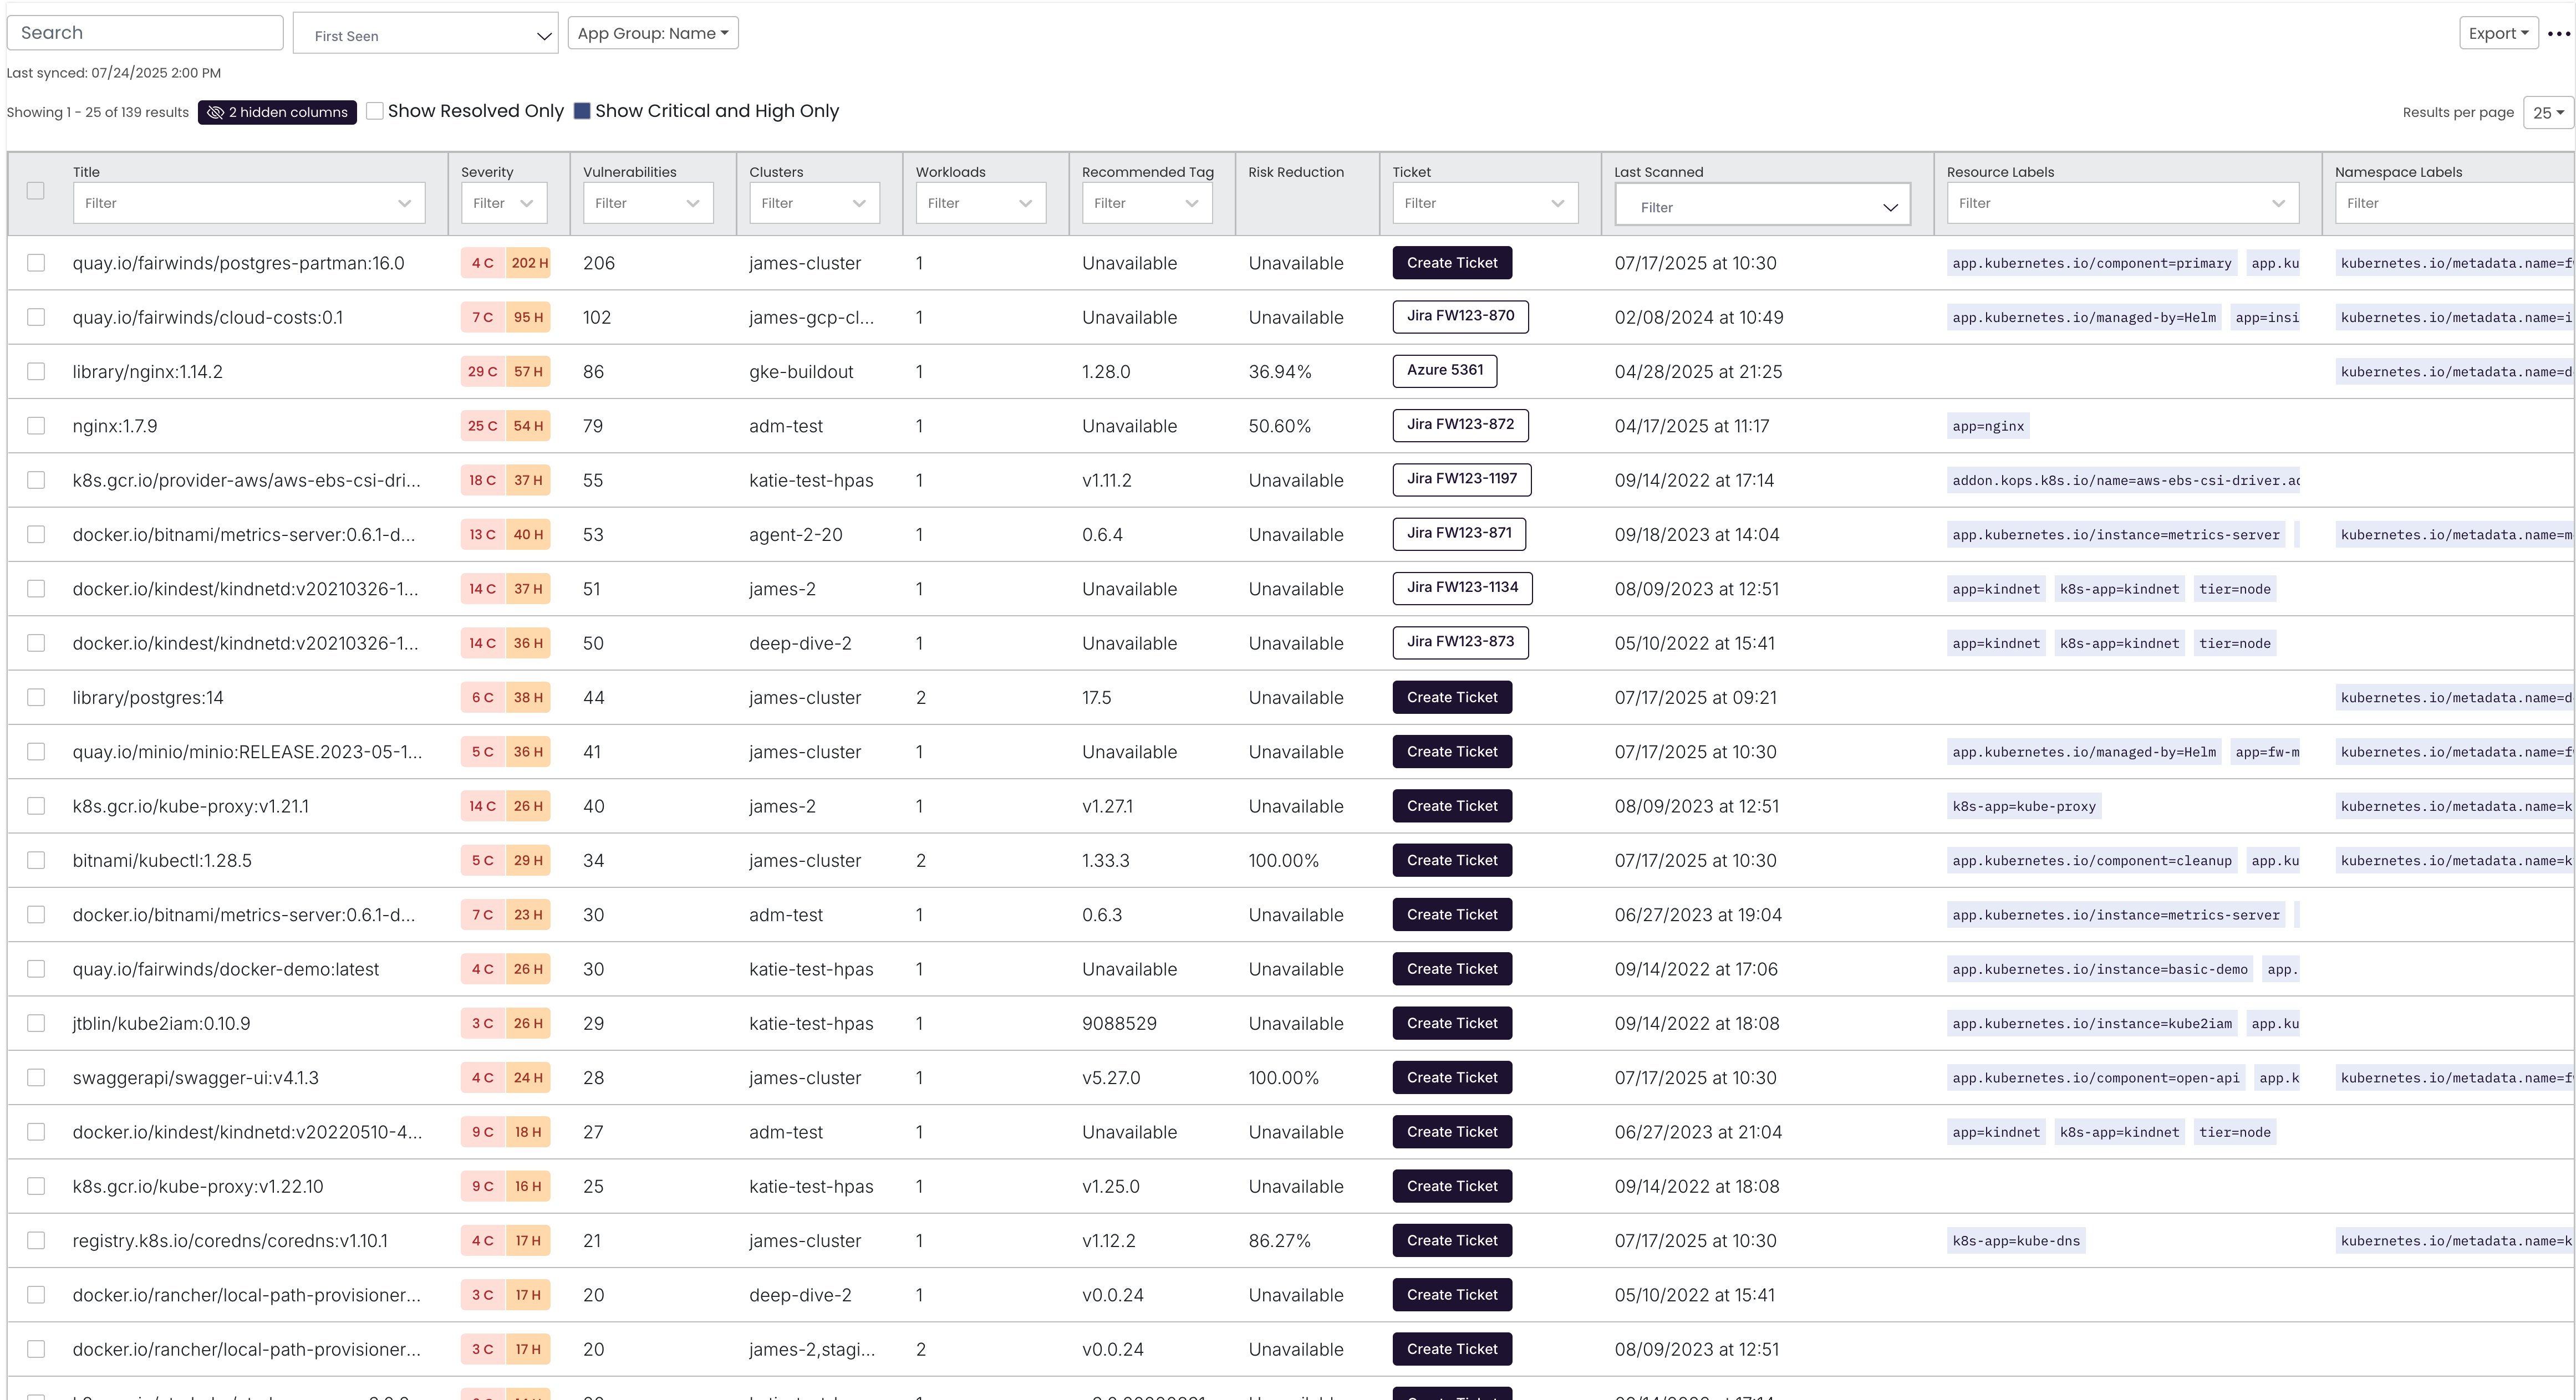Select the postgres-partman:16.0 row checkbox
The height and width of the screenshot is (1400, 2576).
click(x=36, y=263)
